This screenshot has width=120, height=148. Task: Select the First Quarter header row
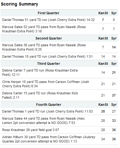click(x=59, y=13)
